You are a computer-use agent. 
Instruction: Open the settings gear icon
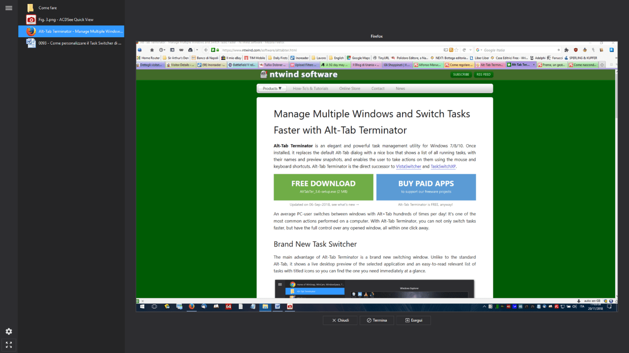(8, 331)
